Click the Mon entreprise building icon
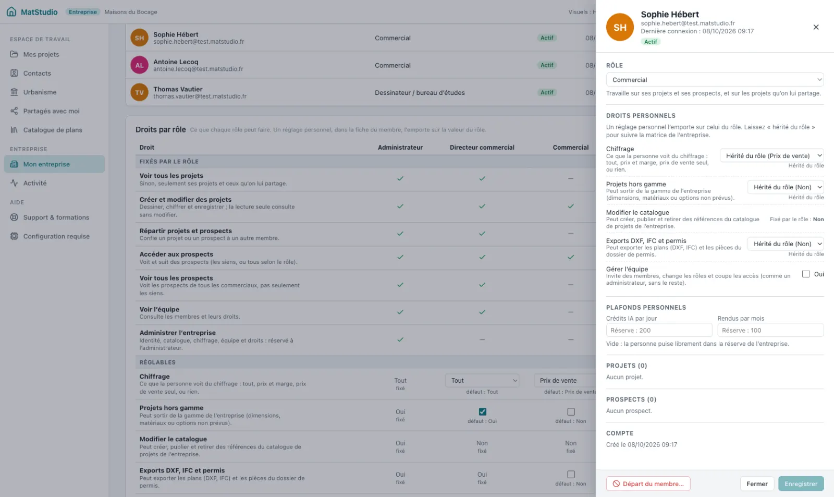 click(x=14, y=164)
